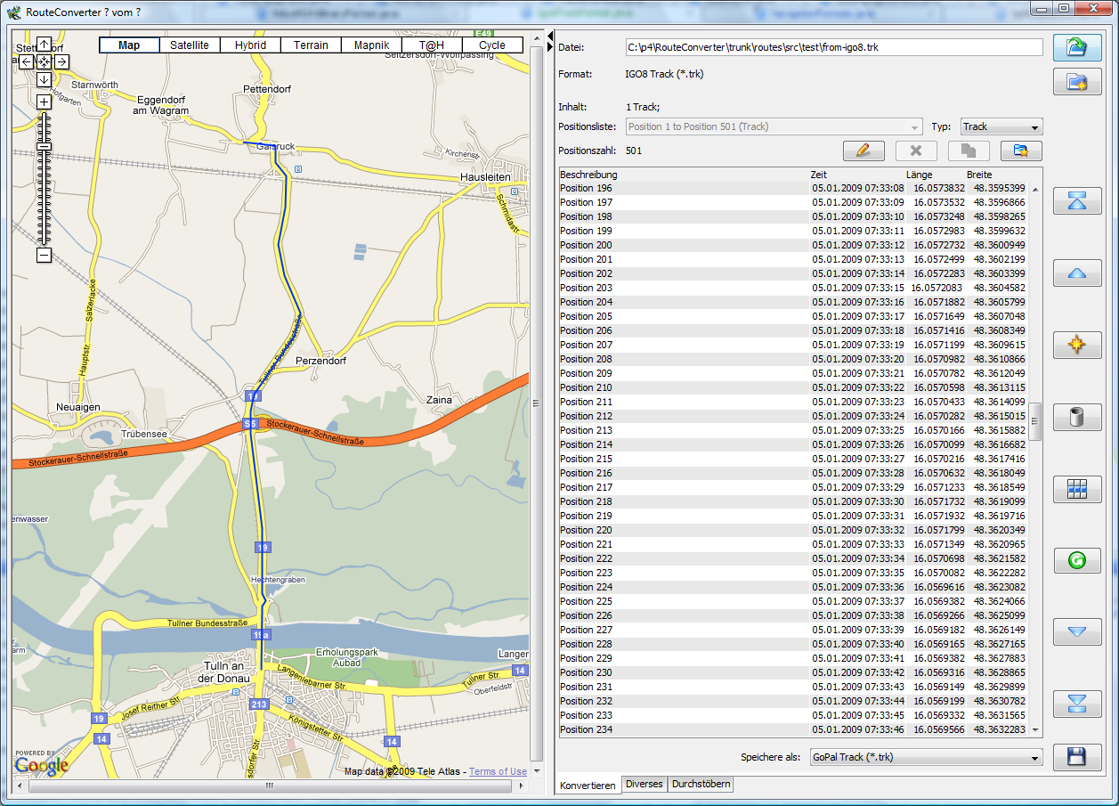The height and width of the screenshot is (806, 1119).
Task: Pan the map right with the arrow control
Action: pos(61,61)
